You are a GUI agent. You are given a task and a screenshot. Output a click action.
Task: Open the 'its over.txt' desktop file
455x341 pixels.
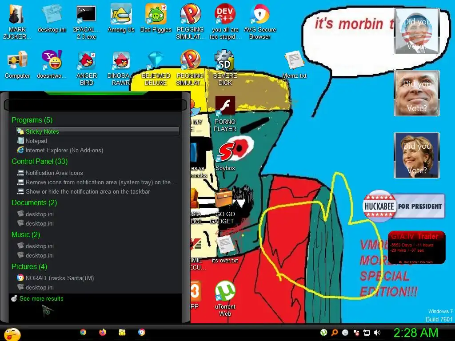pyautogui.click(x=225, y=249)
